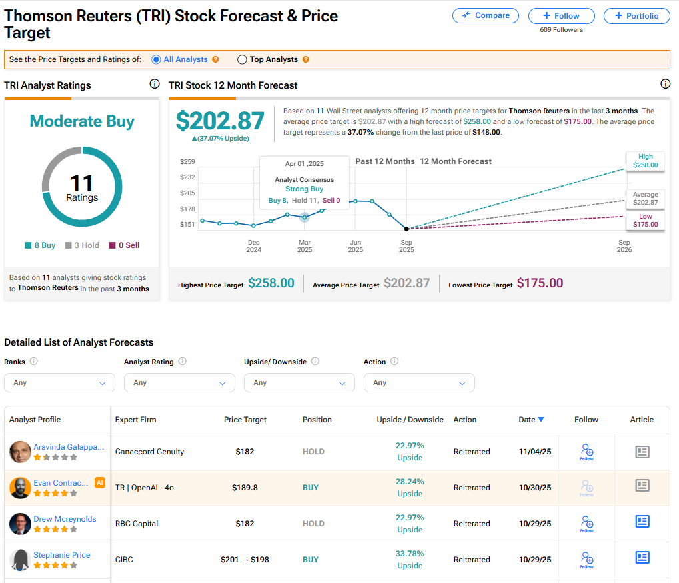Open article icon in Canaccord Genuity row

click(x=642, y=452)
